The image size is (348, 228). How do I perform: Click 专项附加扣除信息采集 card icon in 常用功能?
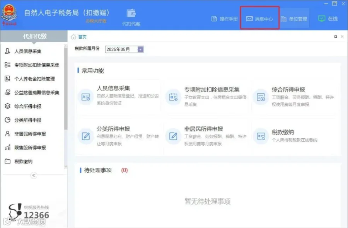tap(173, 97)
